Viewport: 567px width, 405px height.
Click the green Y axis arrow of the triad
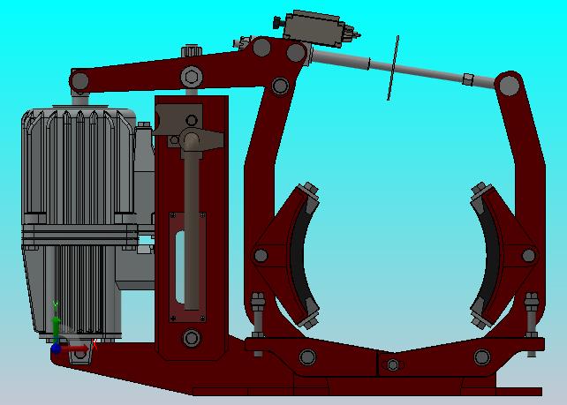(x=56, y=327)
